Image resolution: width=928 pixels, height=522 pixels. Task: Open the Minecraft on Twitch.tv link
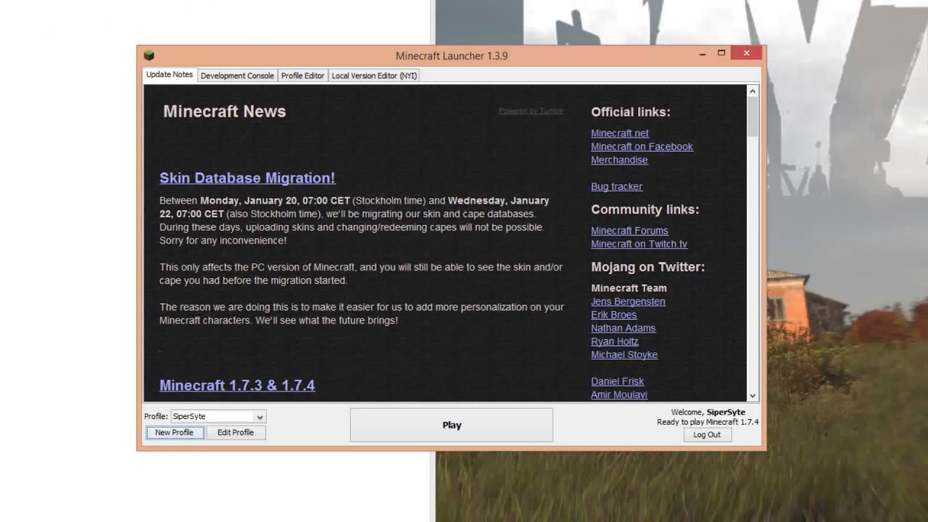point(639,244)
